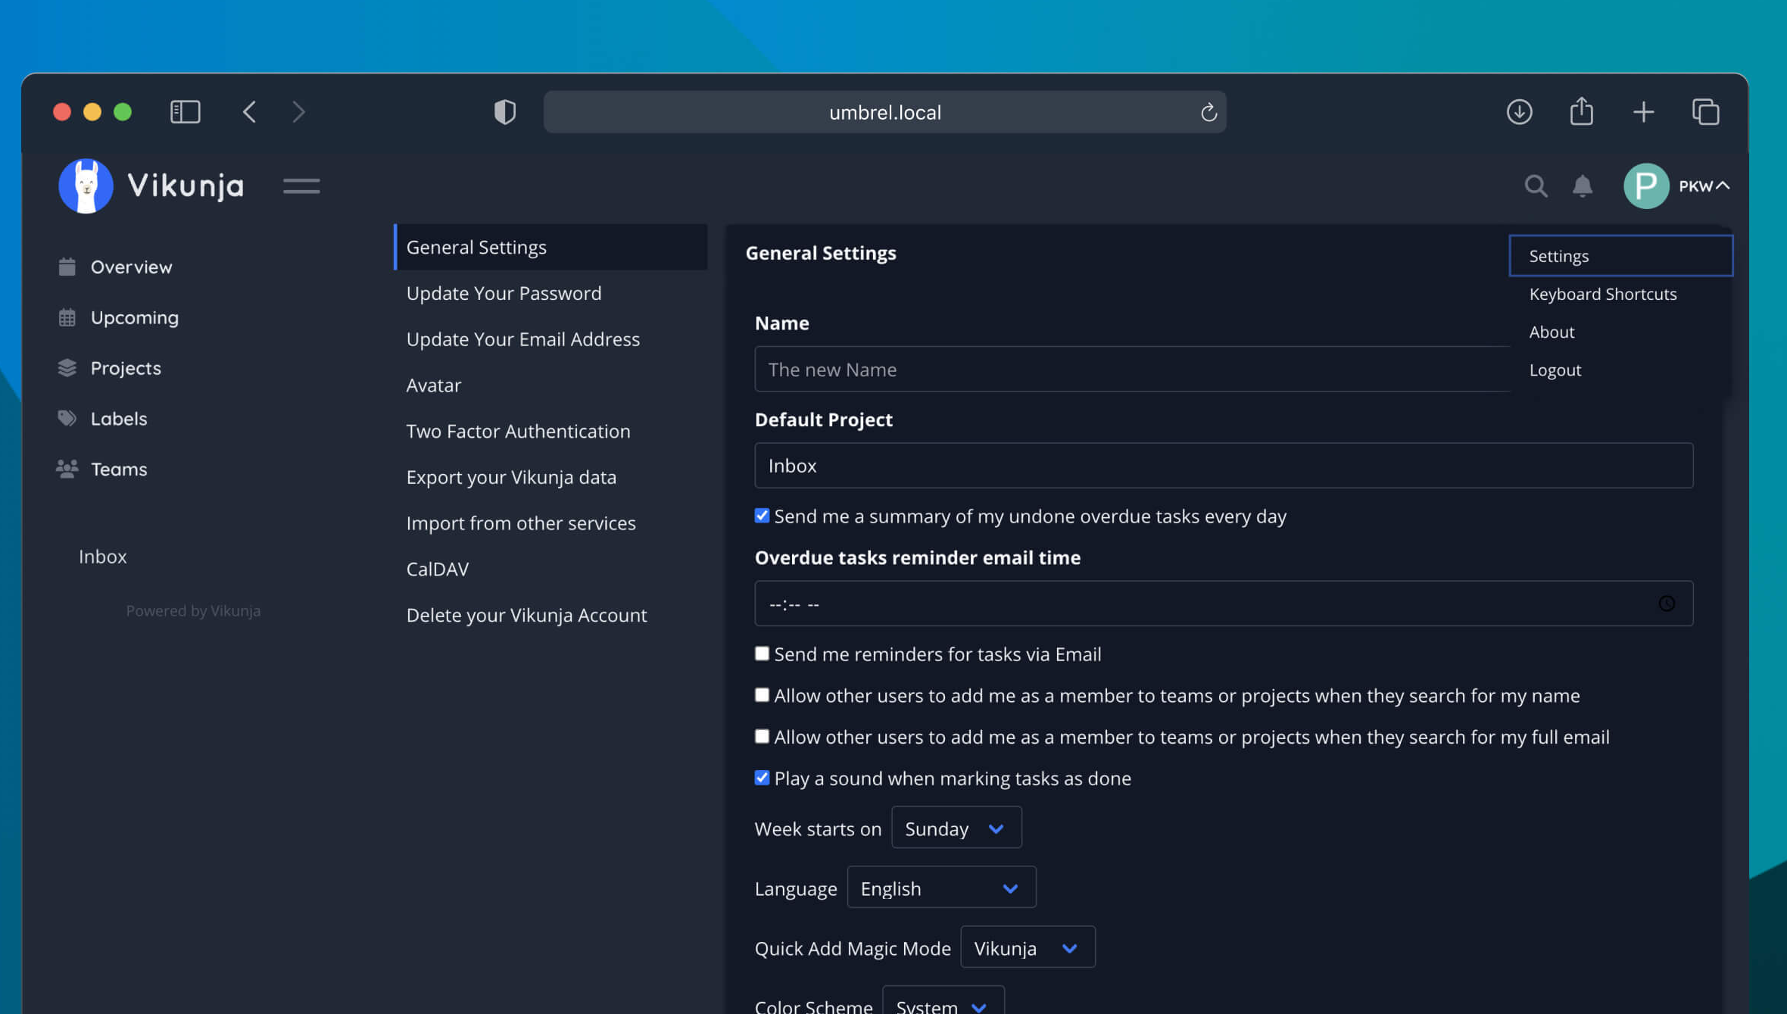
Task: Click the overdue reminder email time field
Action: pyautogui.click(x=1224, y=604)
